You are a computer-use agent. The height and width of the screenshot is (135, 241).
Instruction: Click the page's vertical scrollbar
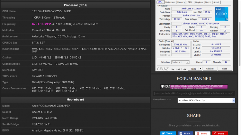click(x=239, y=64)
